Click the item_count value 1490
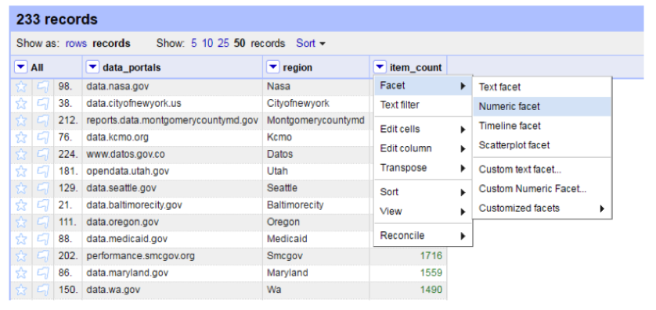Screen dimensions: 656x310 (x=431, y=290)
